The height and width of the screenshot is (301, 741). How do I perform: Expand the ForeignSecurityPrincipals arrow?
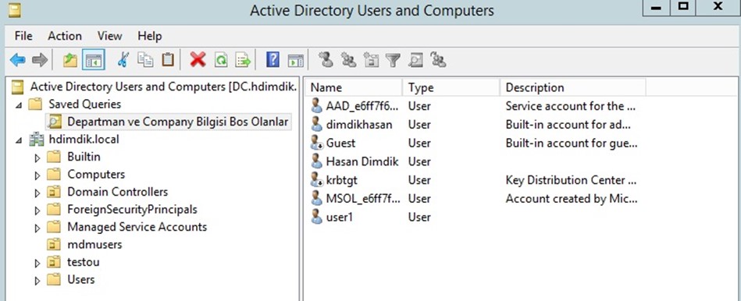[37, 210]
